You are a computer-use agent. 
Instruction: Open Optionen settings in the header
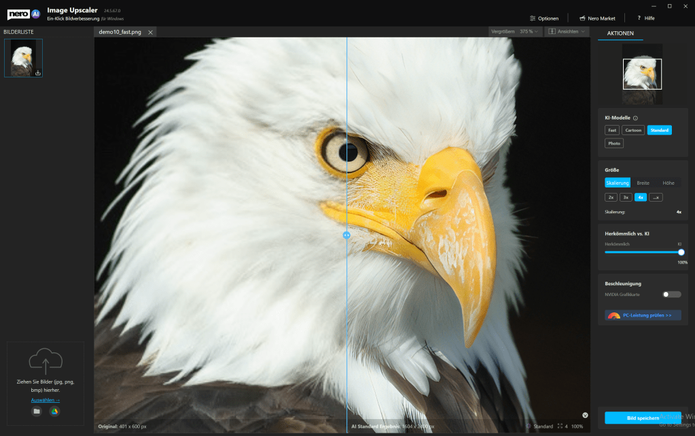pos(543,18)
